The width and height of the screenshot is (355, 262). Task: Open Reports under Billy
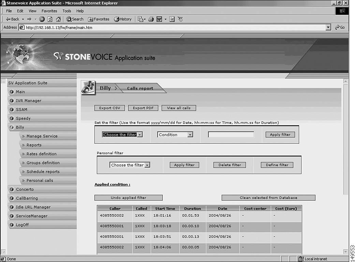click(48, 145)
